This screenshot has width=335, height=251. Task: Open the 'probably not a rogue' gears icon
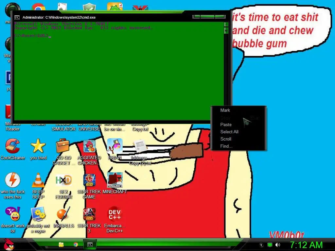pos(38,214)
